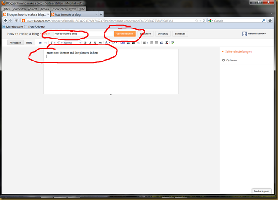Click the address bar URL field

[110, 21]
